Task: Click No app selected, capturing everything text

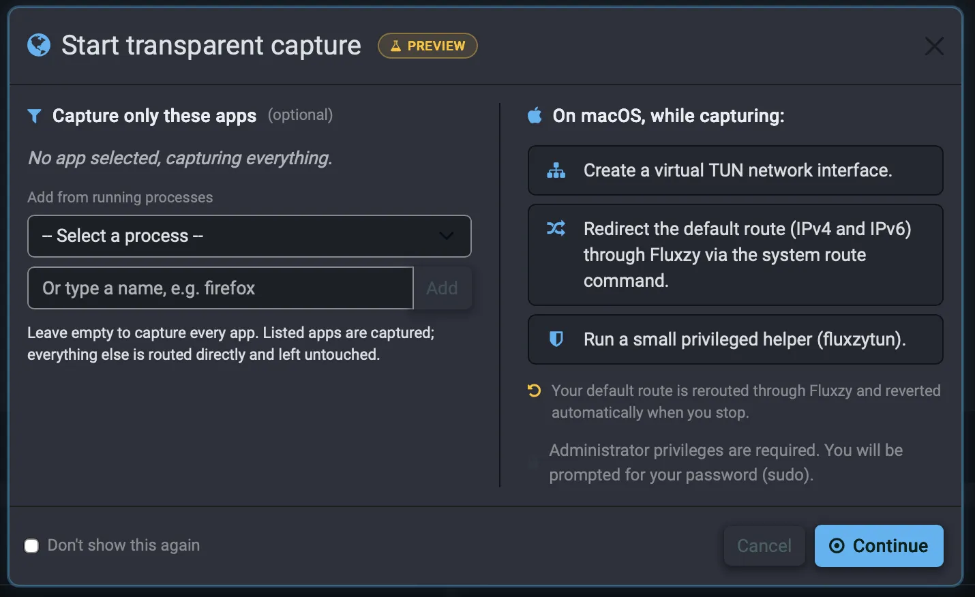Action: coord(180,158)
